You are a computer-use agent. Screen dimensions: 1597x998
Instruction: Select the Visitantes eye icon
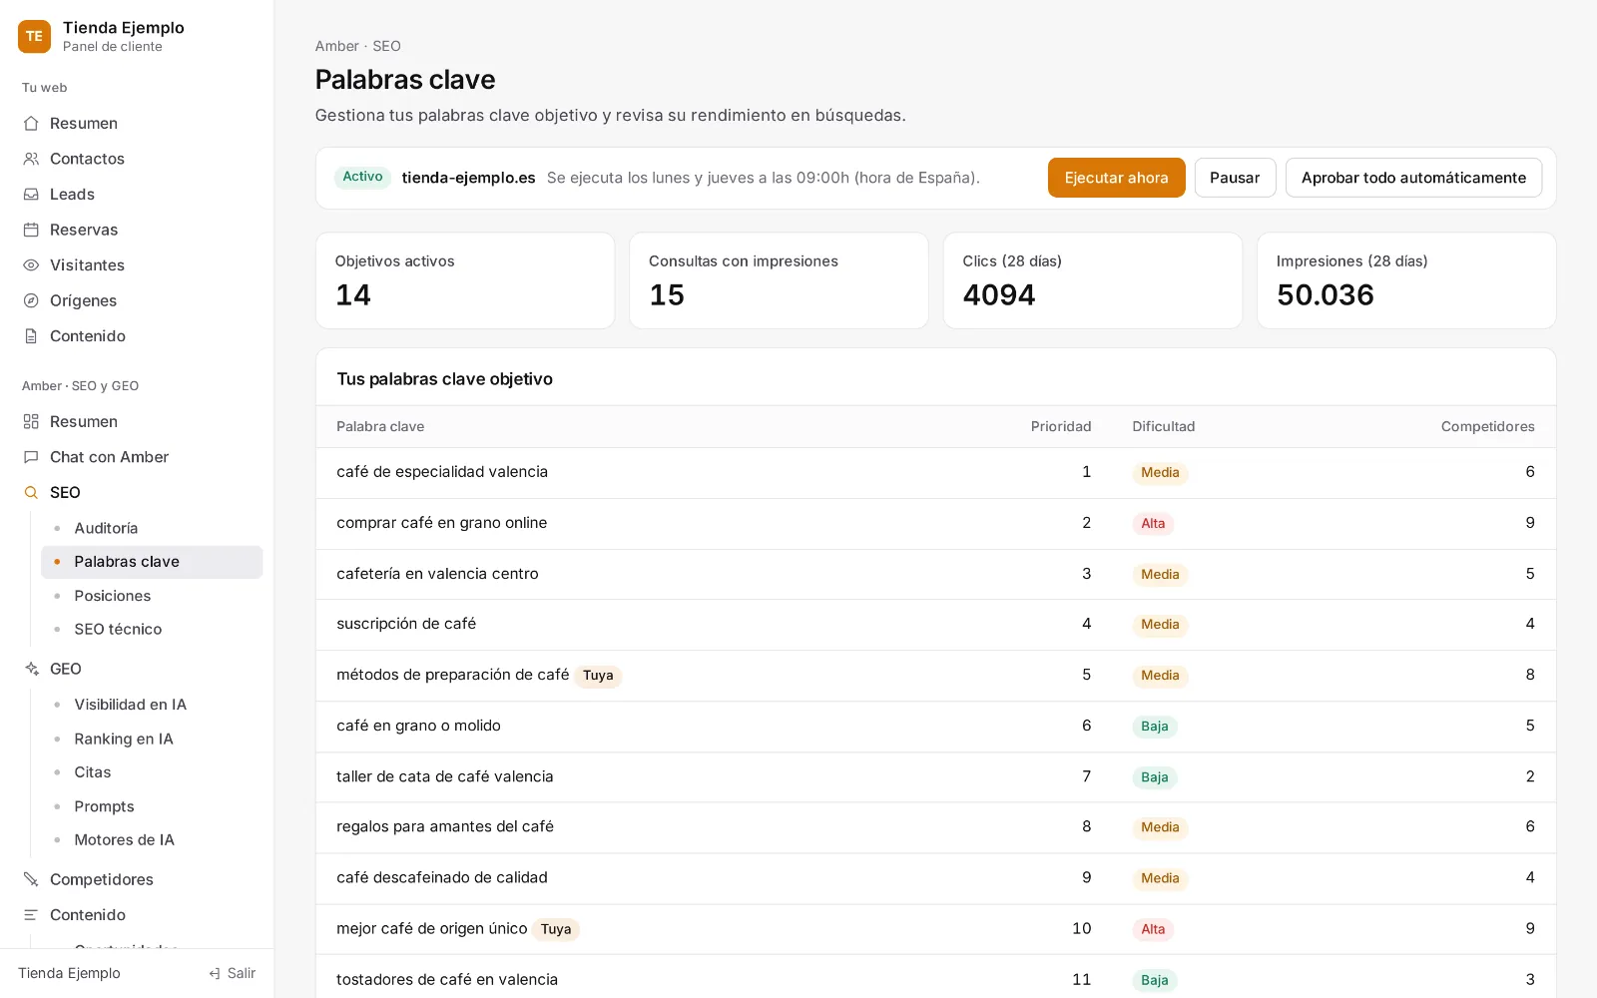(31, 265)
